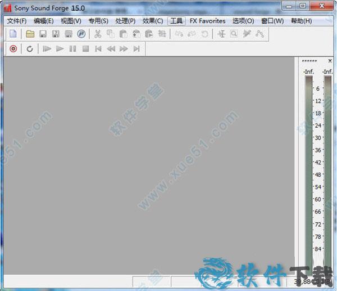
Task: Click the Play button in transport bar
Action: click(60, 49)
